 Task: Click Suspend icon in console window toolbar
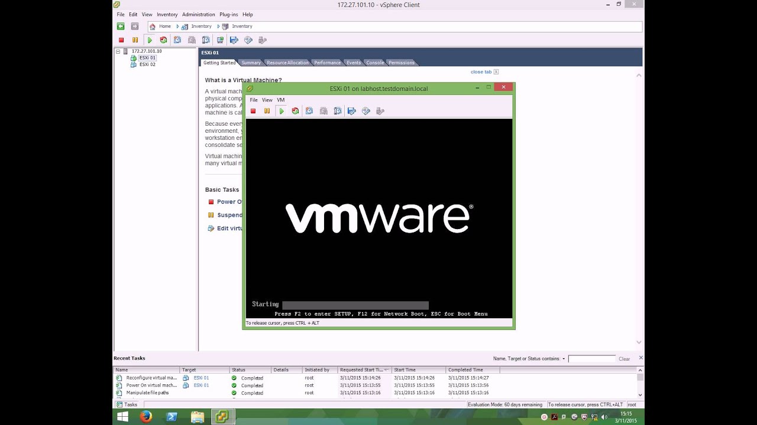(267, 111)
